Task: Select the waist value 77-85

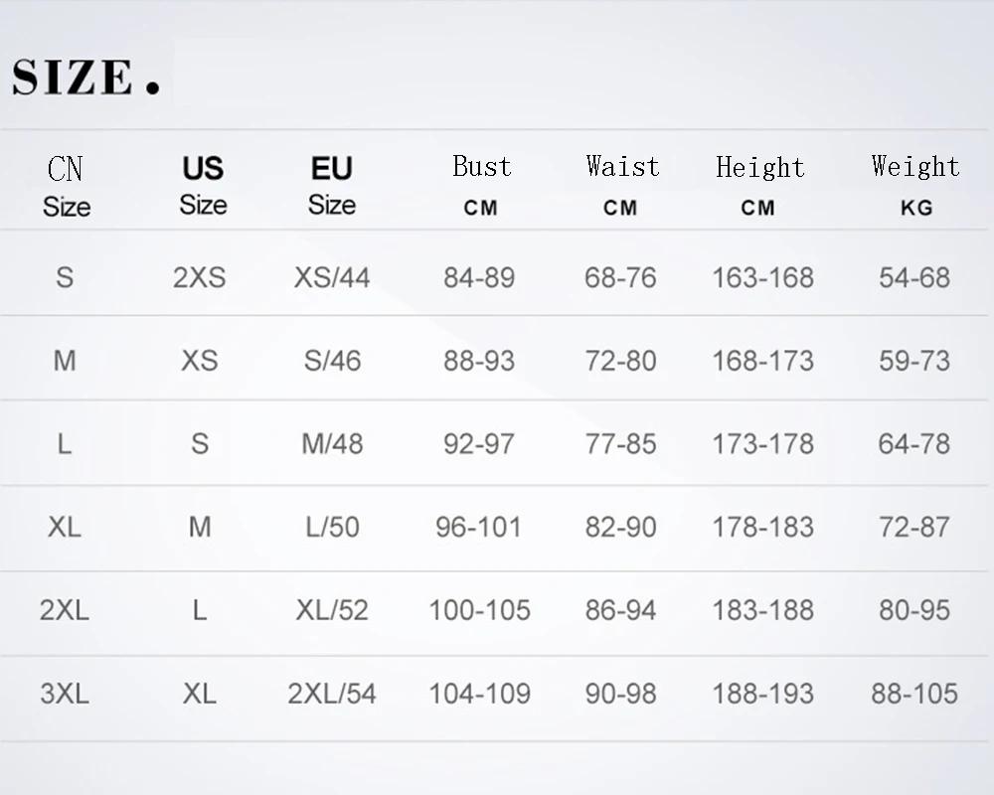Action: coord(620,444)
